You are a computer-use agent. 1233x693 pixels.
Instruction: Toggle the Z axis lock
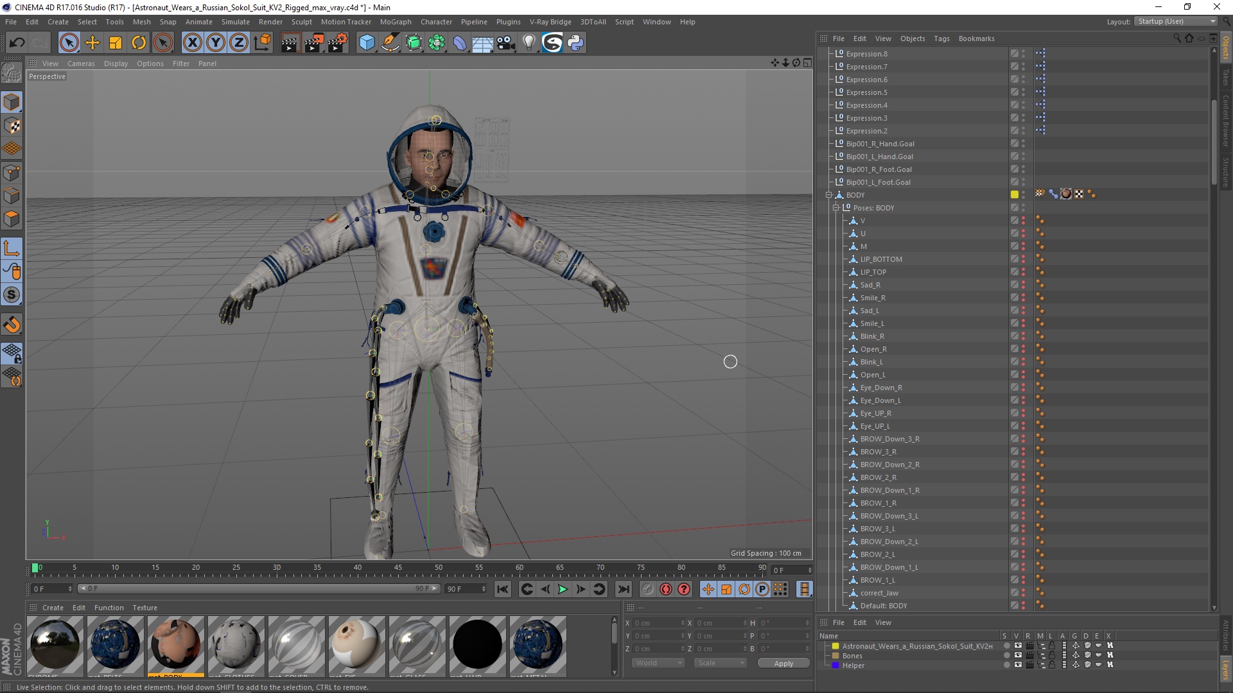point(239,43)
